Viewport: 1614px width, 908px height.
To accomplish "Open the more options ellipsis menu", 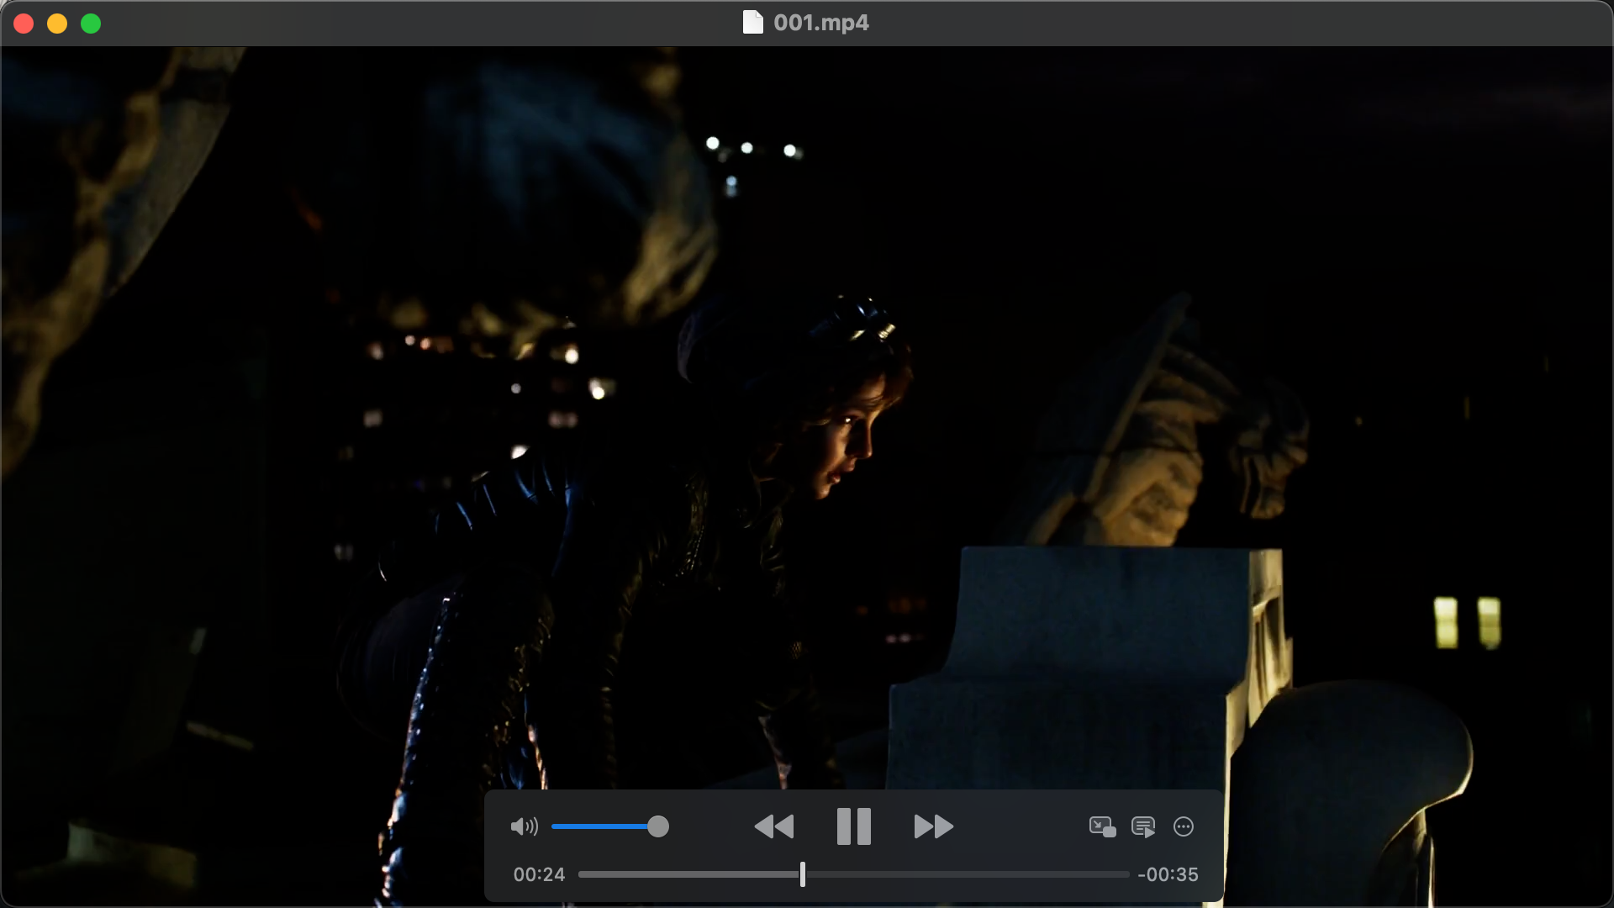I will 1184,826.
